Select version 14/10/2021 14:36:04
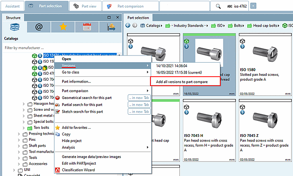The image size is (293, 176). [x=172, y=66]
